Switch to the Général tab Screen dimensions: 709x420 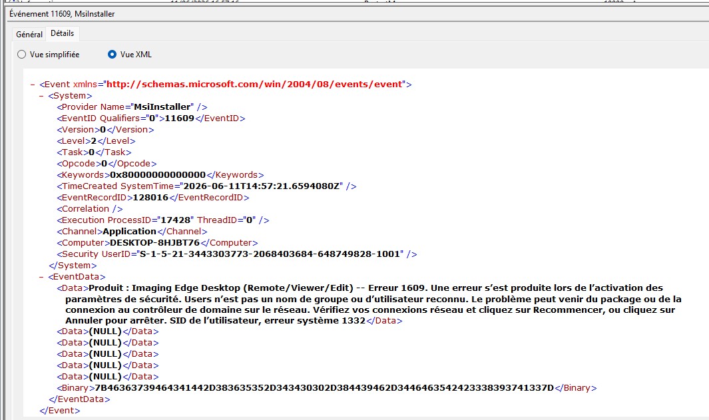pos(29,35)
